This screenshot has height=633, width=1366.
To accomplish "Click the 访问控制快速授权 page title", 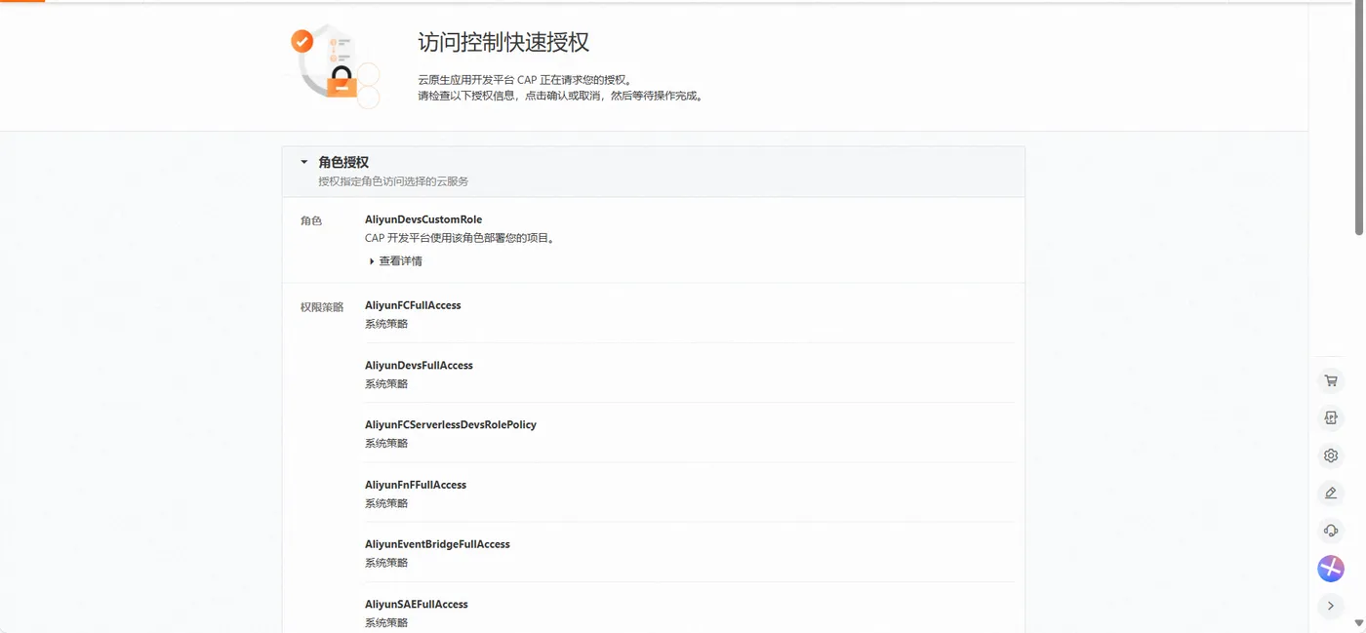I will [x=503, y=43].
